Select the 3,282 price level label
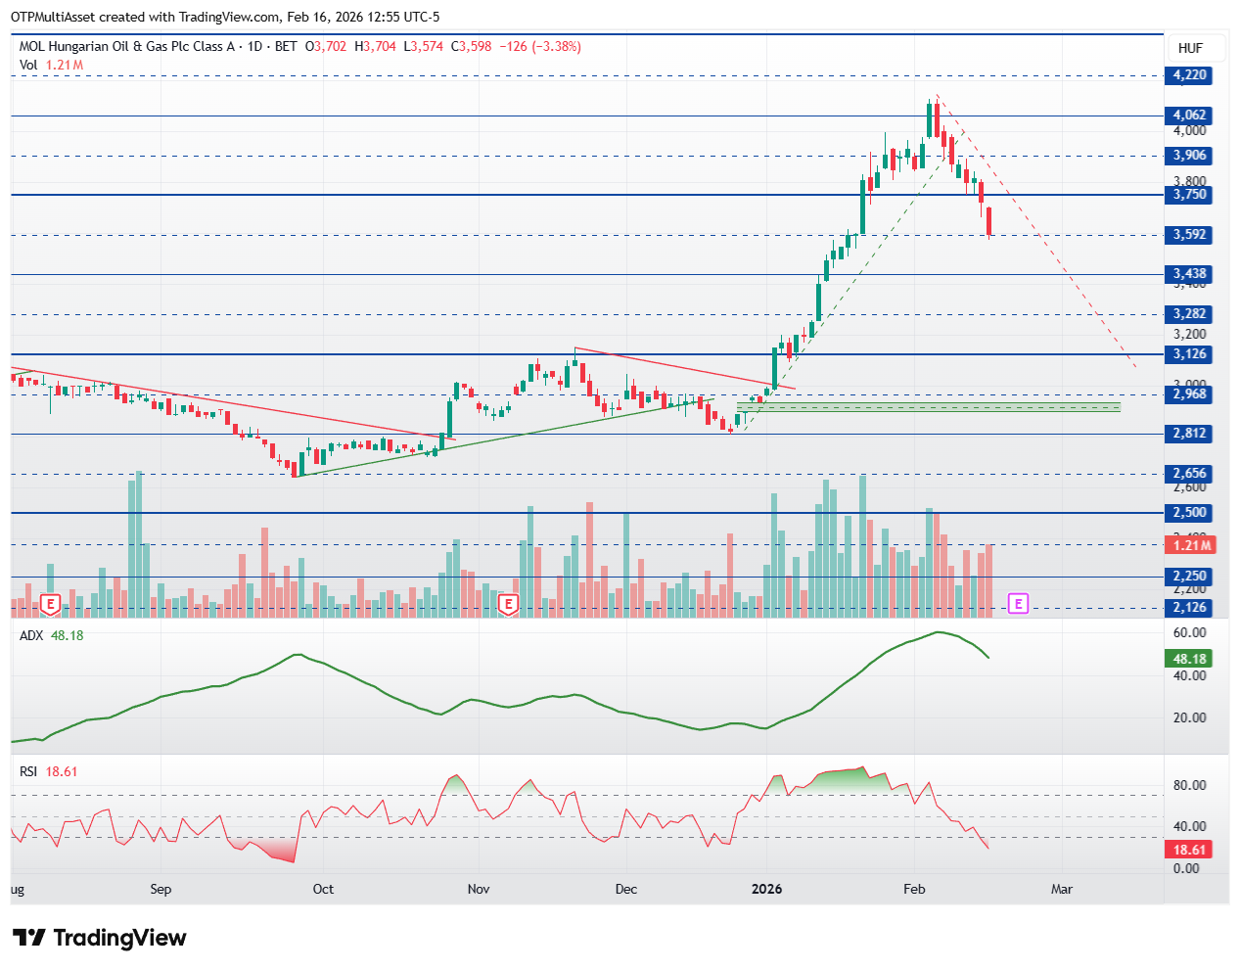The height and width of the screenshot is (971, 1240). click(1190, 314)
